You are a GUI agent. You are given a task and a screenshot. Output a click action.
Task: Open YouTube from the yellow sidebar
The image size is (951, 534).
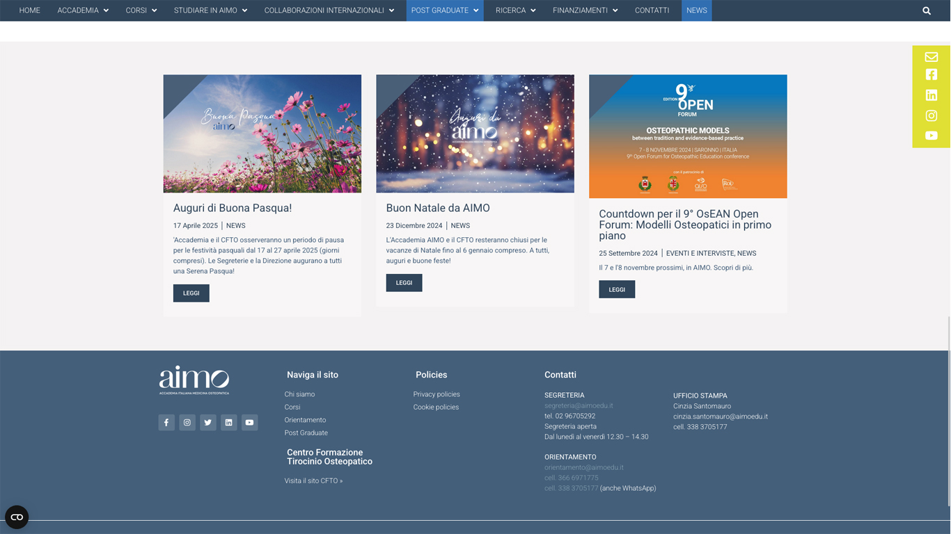coord(932,136)
